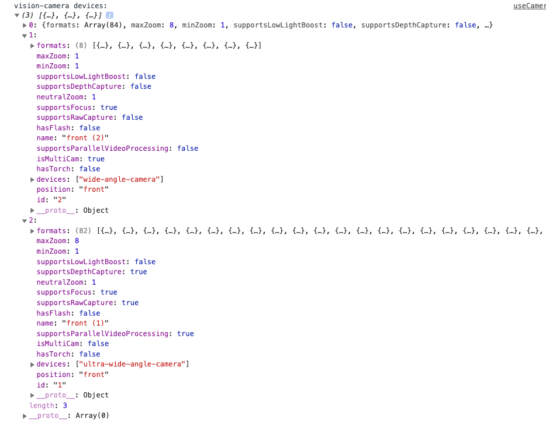Click isMultiCam: false property
Image resolution: width=546 pixels, height=422 pixels.
pyautogui.click(x=72, y=344)
